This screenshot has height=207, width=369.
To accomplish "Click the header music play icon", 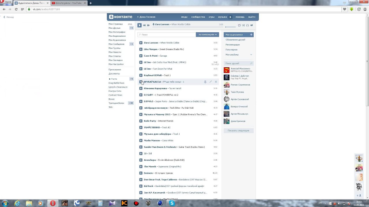I will click(x=230, y=17).
